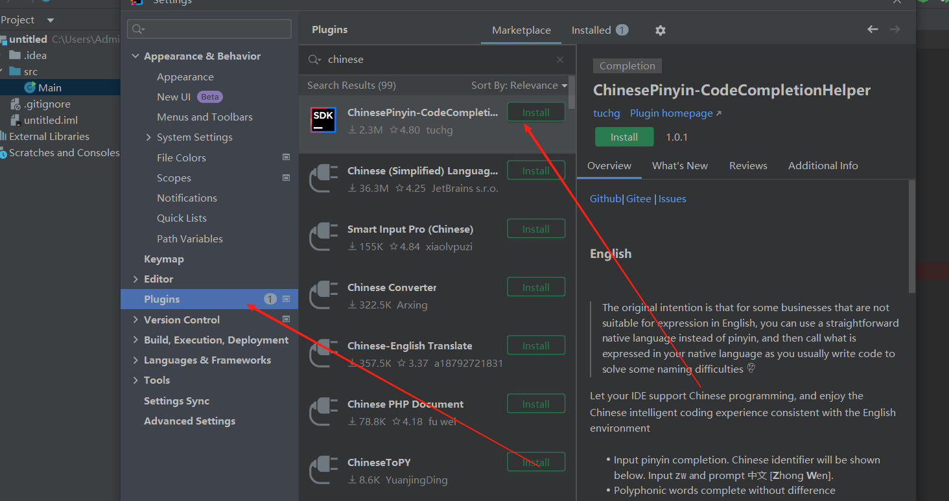Image resolution: width=949 pixels, height=501 pixels.
Task: Click the Chinese PHP Document plugin icon
Action: click(323, 412)
